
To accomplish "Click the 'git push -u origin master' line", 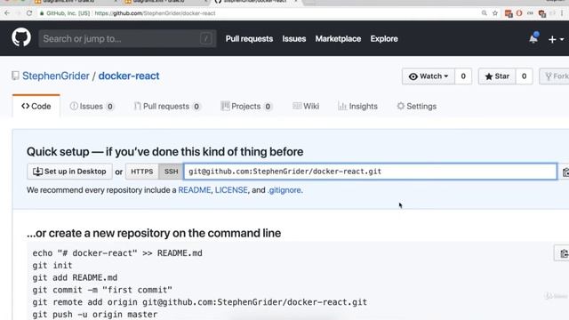I will coord(95,314).
